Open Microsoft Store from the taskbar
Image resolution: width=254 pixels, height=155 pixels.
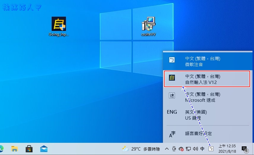point(29,149)
